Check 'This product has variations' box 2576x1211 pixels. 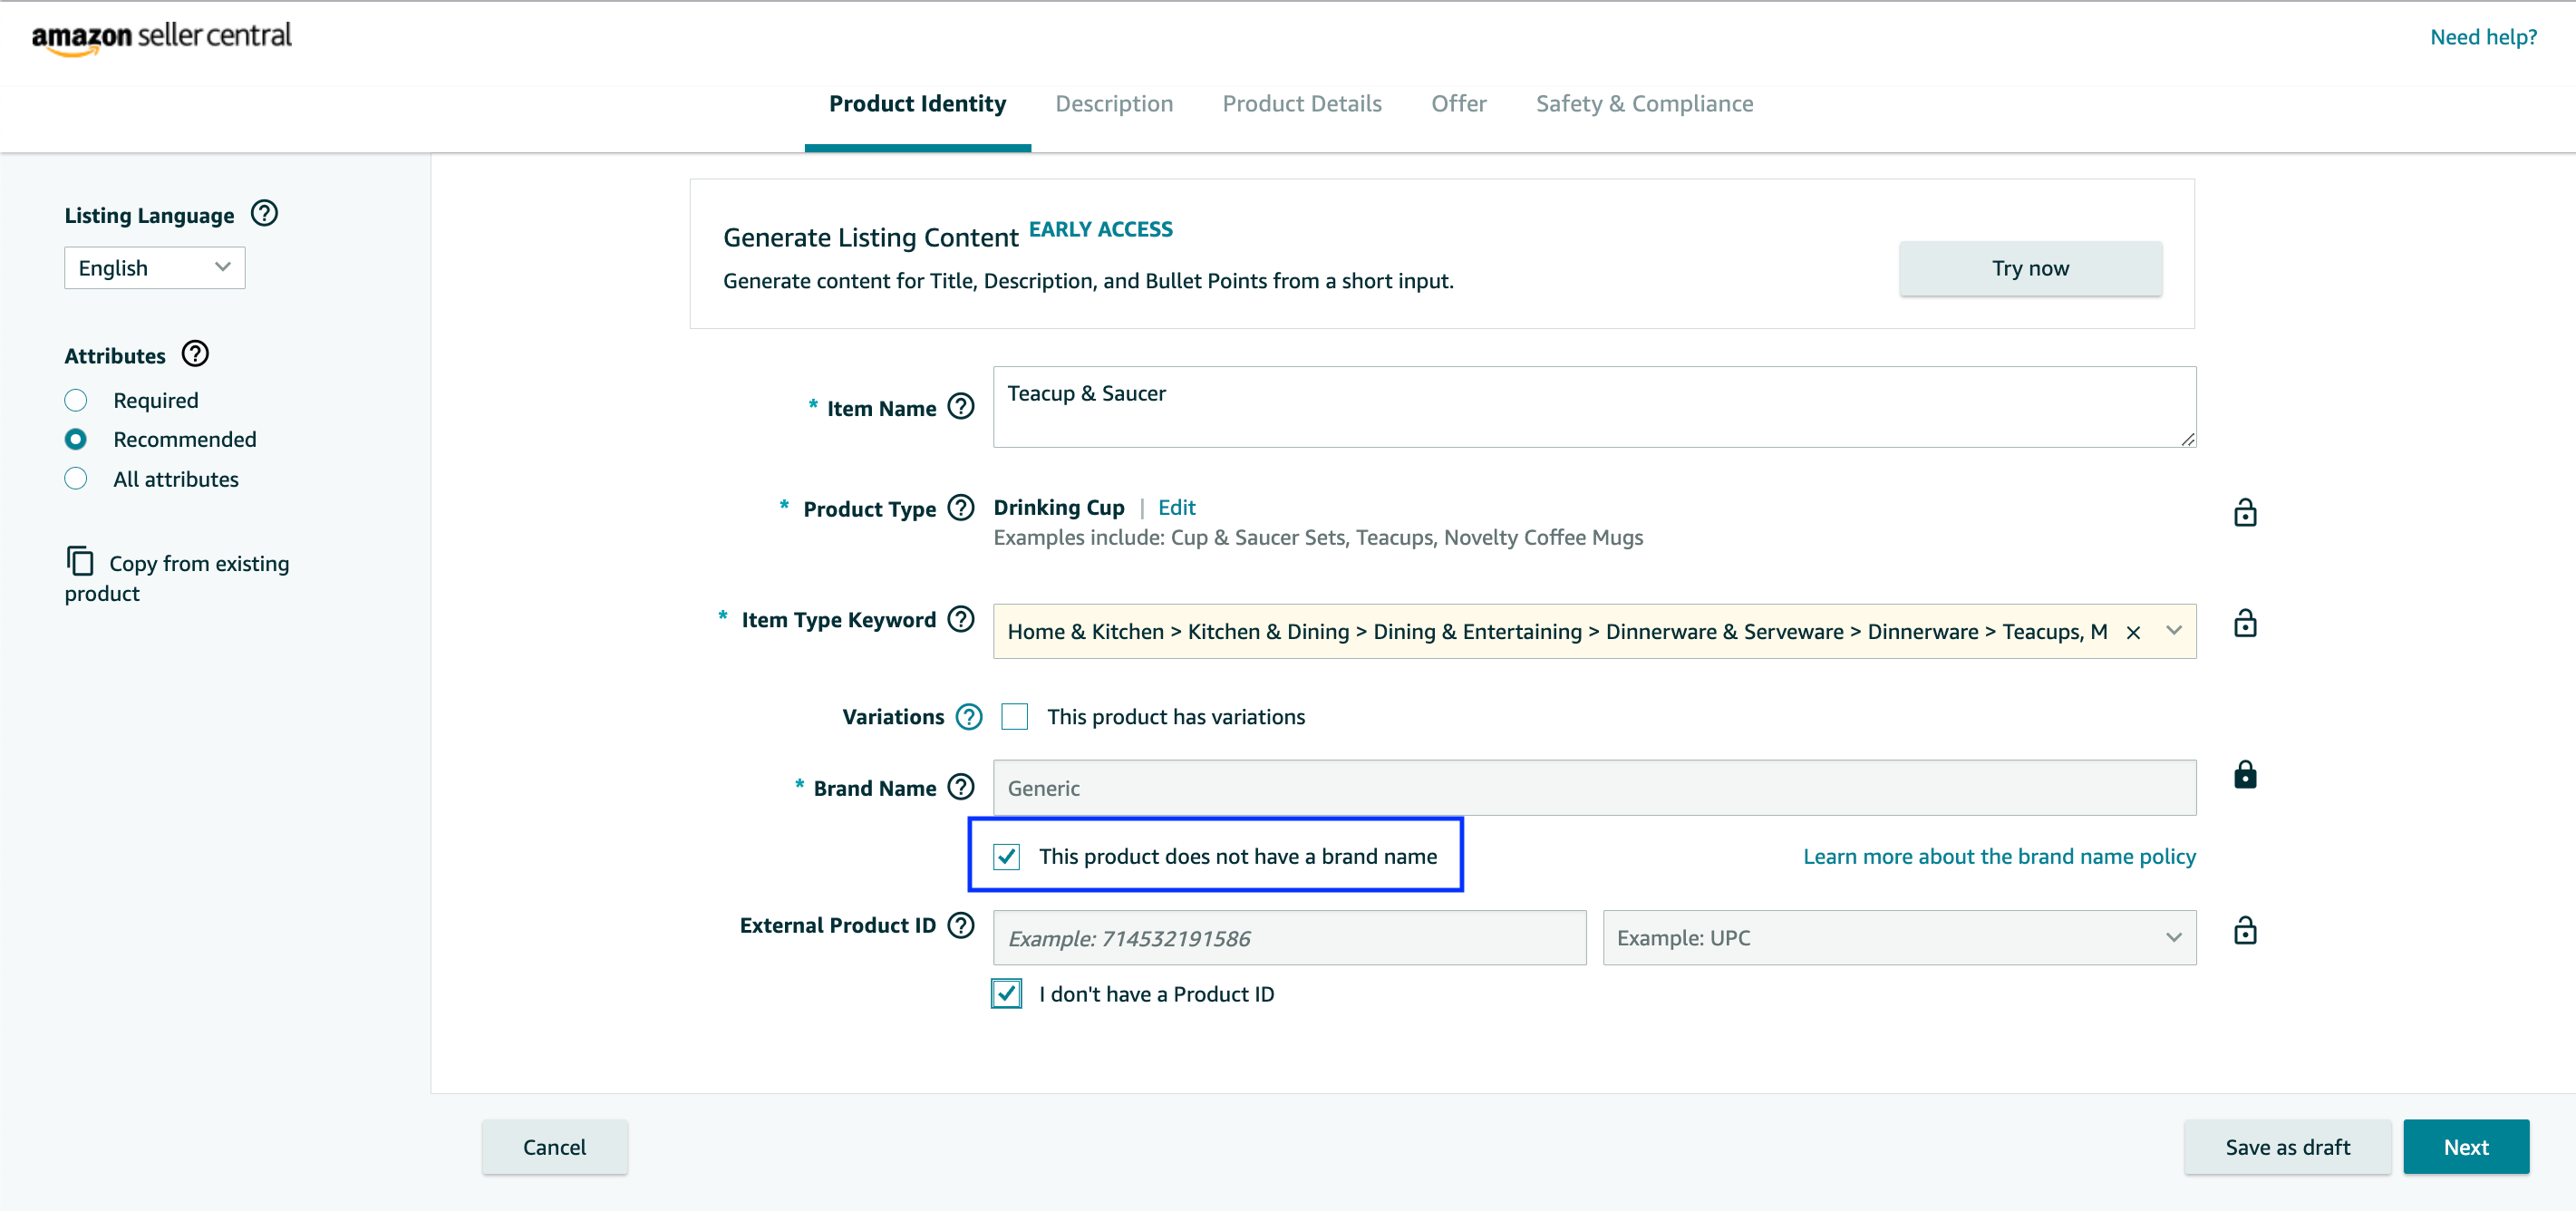click(1014, 717)
